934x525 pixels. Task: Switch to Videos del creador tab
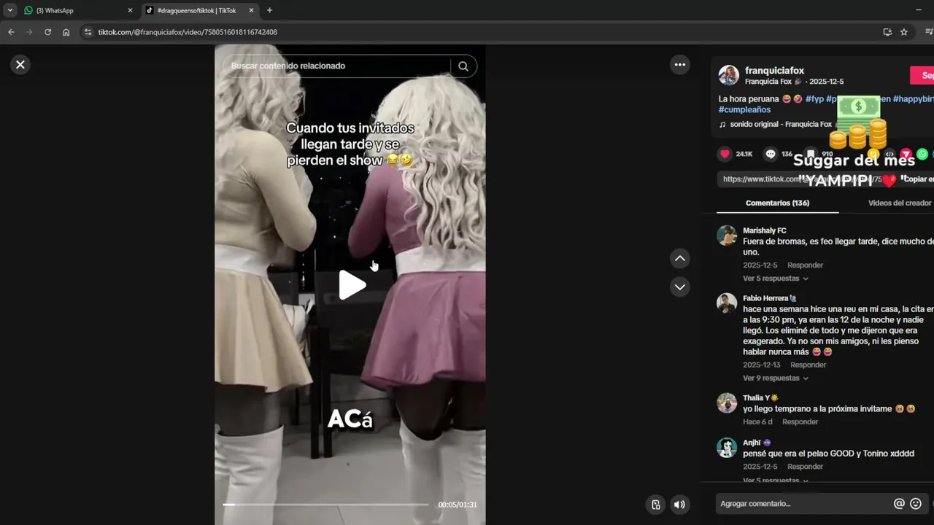[x=900, y=203]
